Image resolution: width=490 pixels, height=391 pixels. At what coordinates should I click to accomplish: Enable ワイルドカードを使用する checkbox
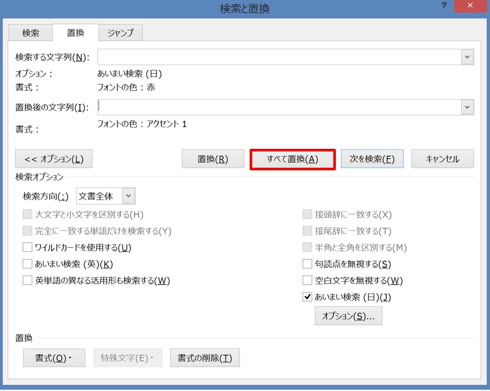(x=28, y=247)
